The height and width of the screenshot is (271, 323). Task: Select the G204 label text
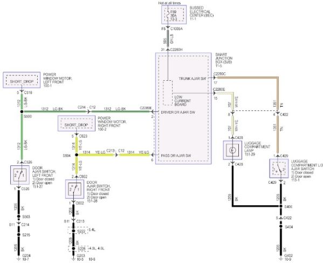tap(26, 255)
